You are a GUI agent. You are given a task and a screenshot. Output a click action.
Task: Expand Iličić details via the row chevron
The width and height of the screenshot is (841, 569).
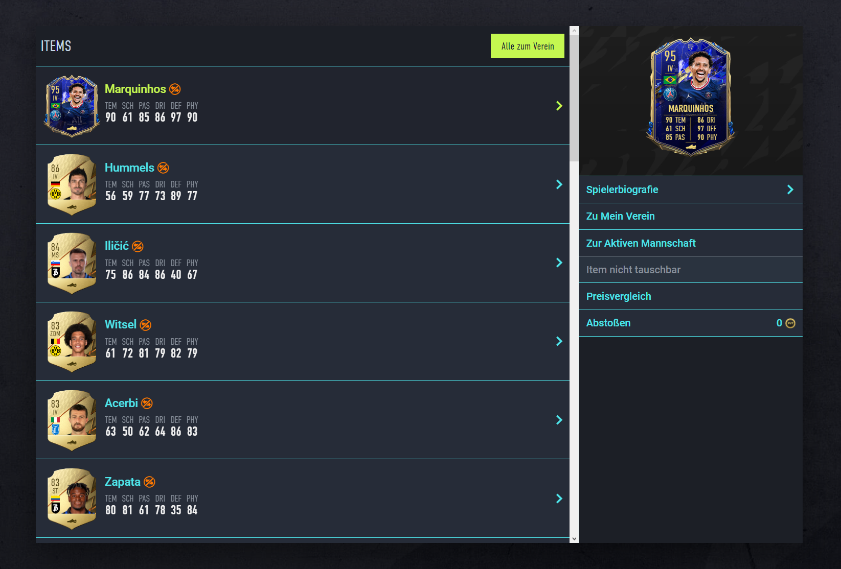(559, 263)
